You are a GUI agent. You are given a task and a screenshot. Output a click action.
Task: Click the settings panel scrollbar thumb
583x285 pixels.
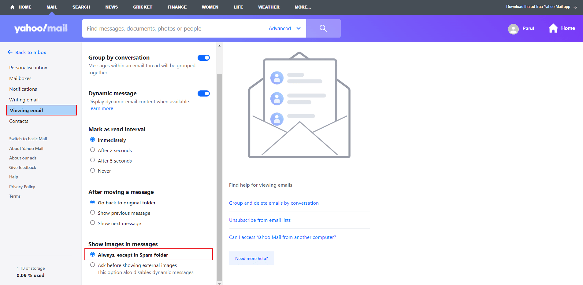coord(219,177)
